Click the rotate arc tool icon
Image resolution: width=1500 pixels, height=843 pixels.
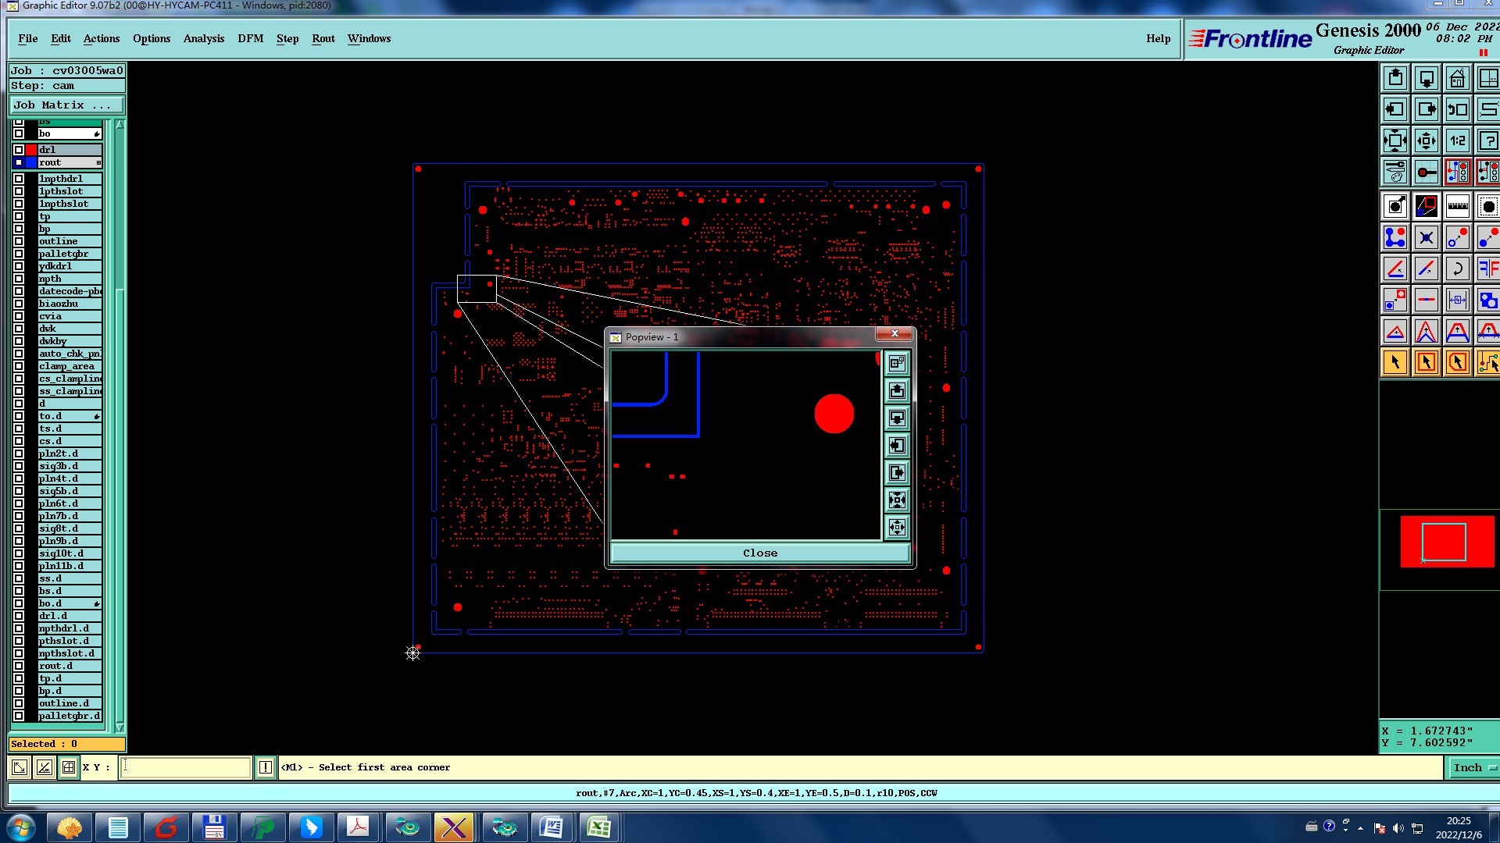(1457, 269)
